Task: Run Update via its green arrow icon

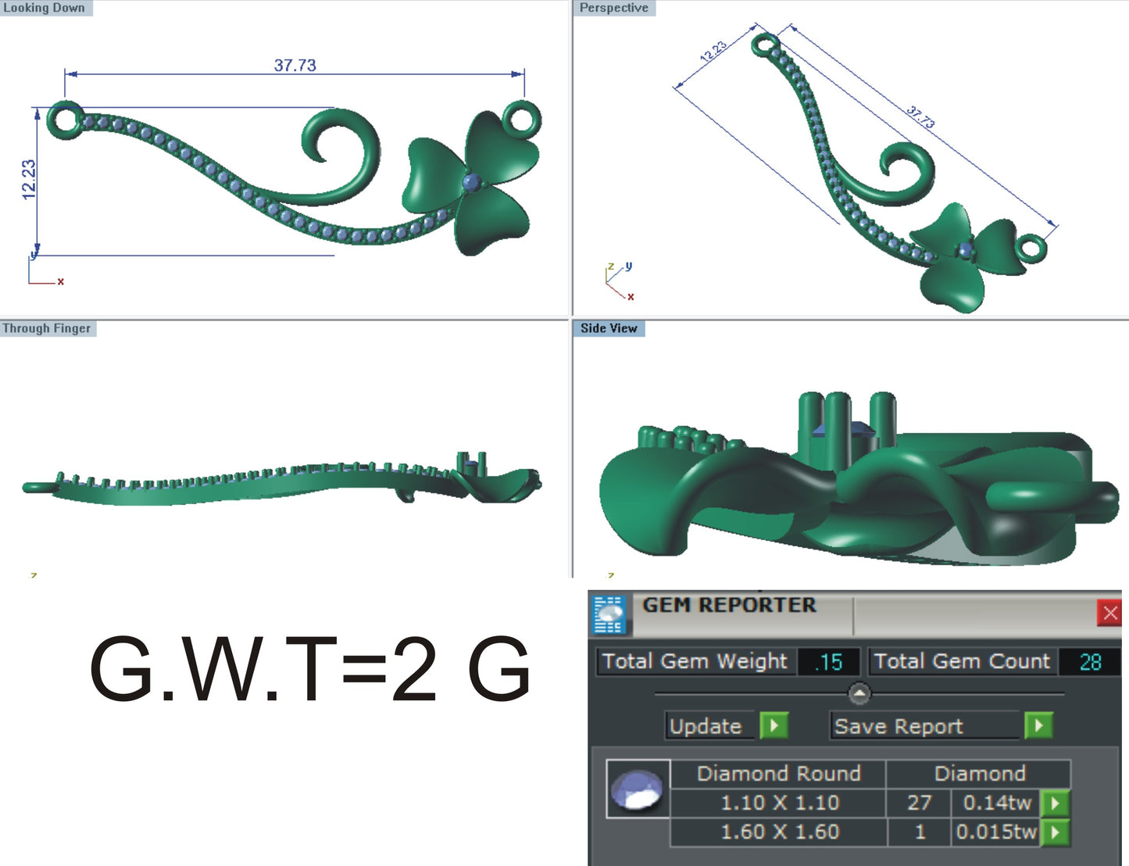Action: click(774, 725)
